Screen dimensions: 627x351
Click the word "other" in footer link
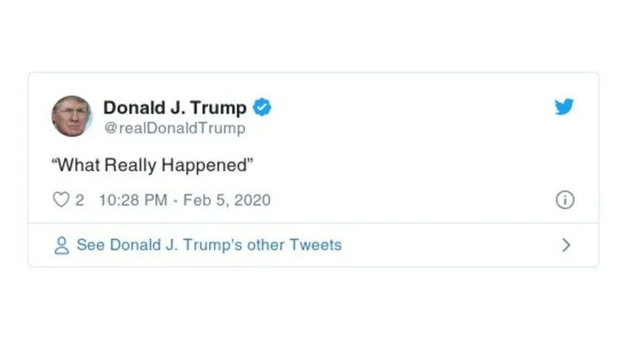click(266, 245)
